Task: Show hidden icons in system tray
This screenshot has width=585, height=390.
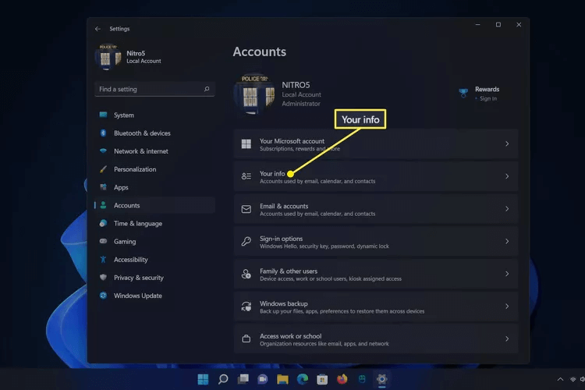Action: [x=560, y=379]
